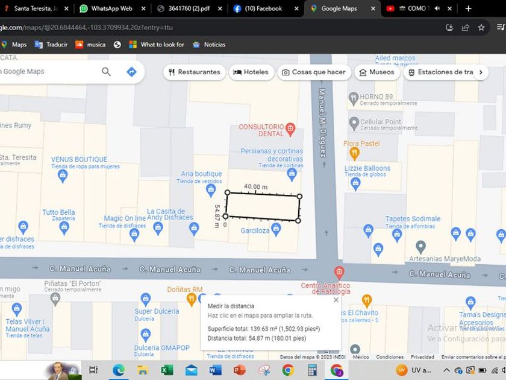Image resolution: width=506 pixels, height=380 pixels.
Task: Click the Aria boutique shop pin
Action: point(211,191)
